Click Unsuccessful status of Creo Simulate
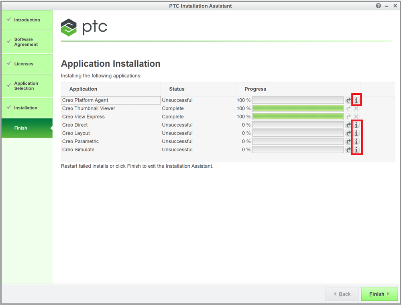Screen dimensions: 401x305 click(177, 150)
